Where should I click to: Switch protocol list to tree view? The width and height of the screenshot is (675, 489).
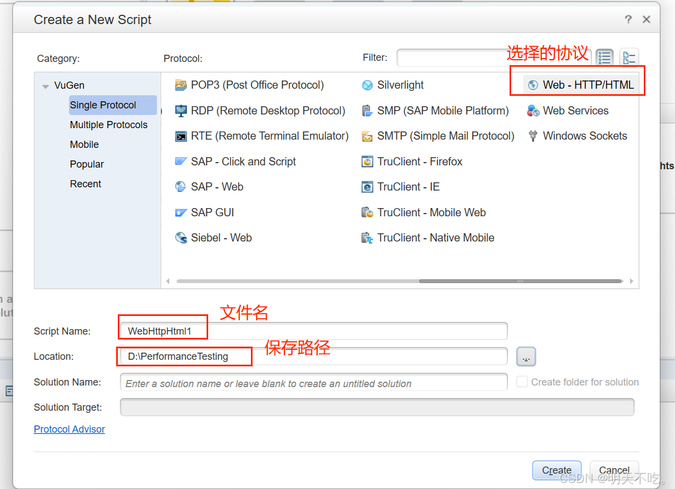tap(629, 57)
